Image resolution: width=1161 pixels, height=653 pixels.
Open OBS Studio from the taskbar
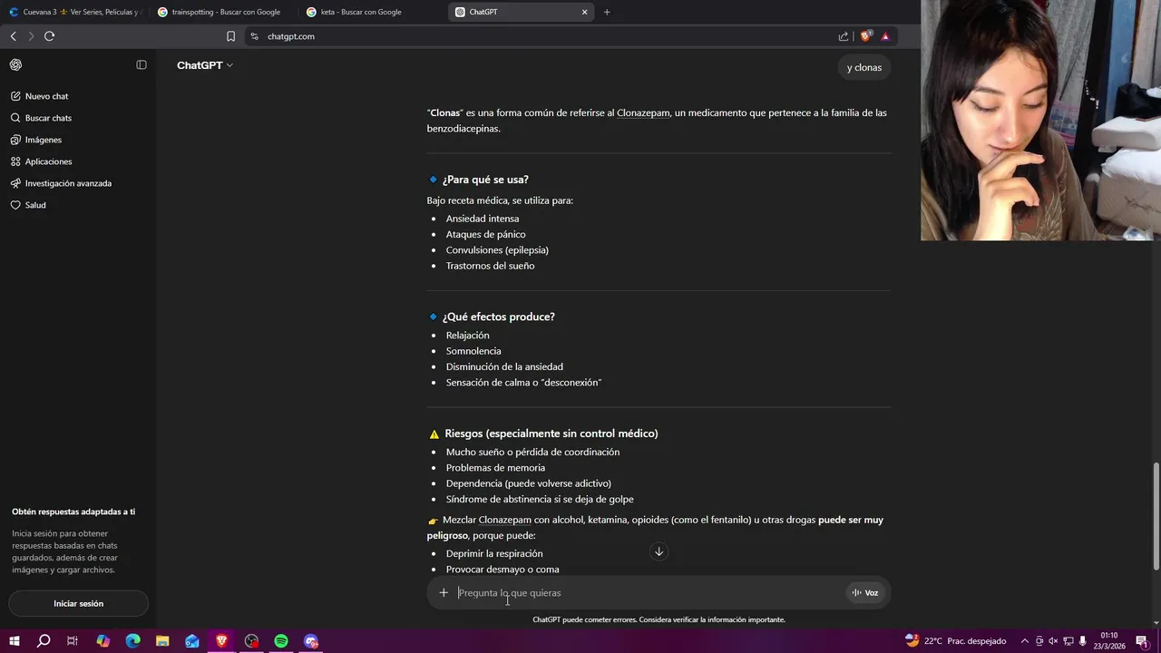(x=251, y=641)
